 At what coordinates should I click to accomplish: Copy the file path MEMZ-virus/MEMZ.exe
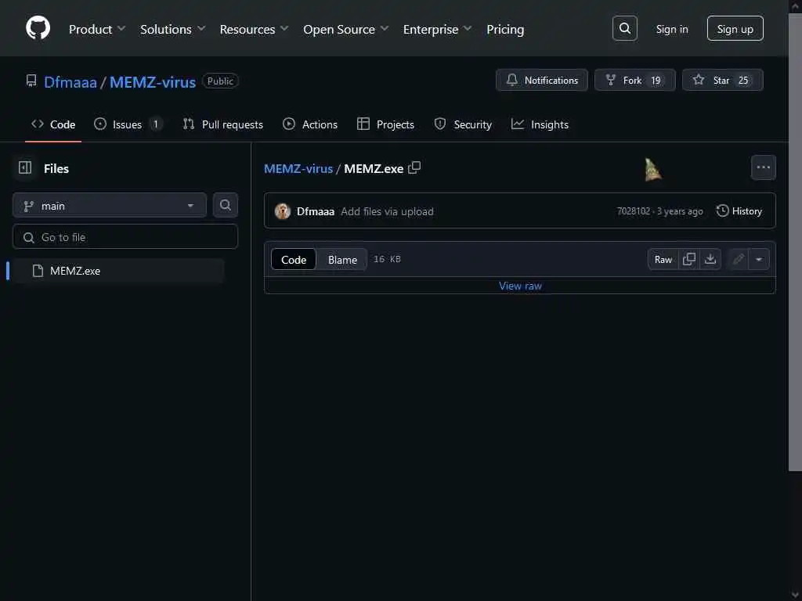(x=414, y=167)
